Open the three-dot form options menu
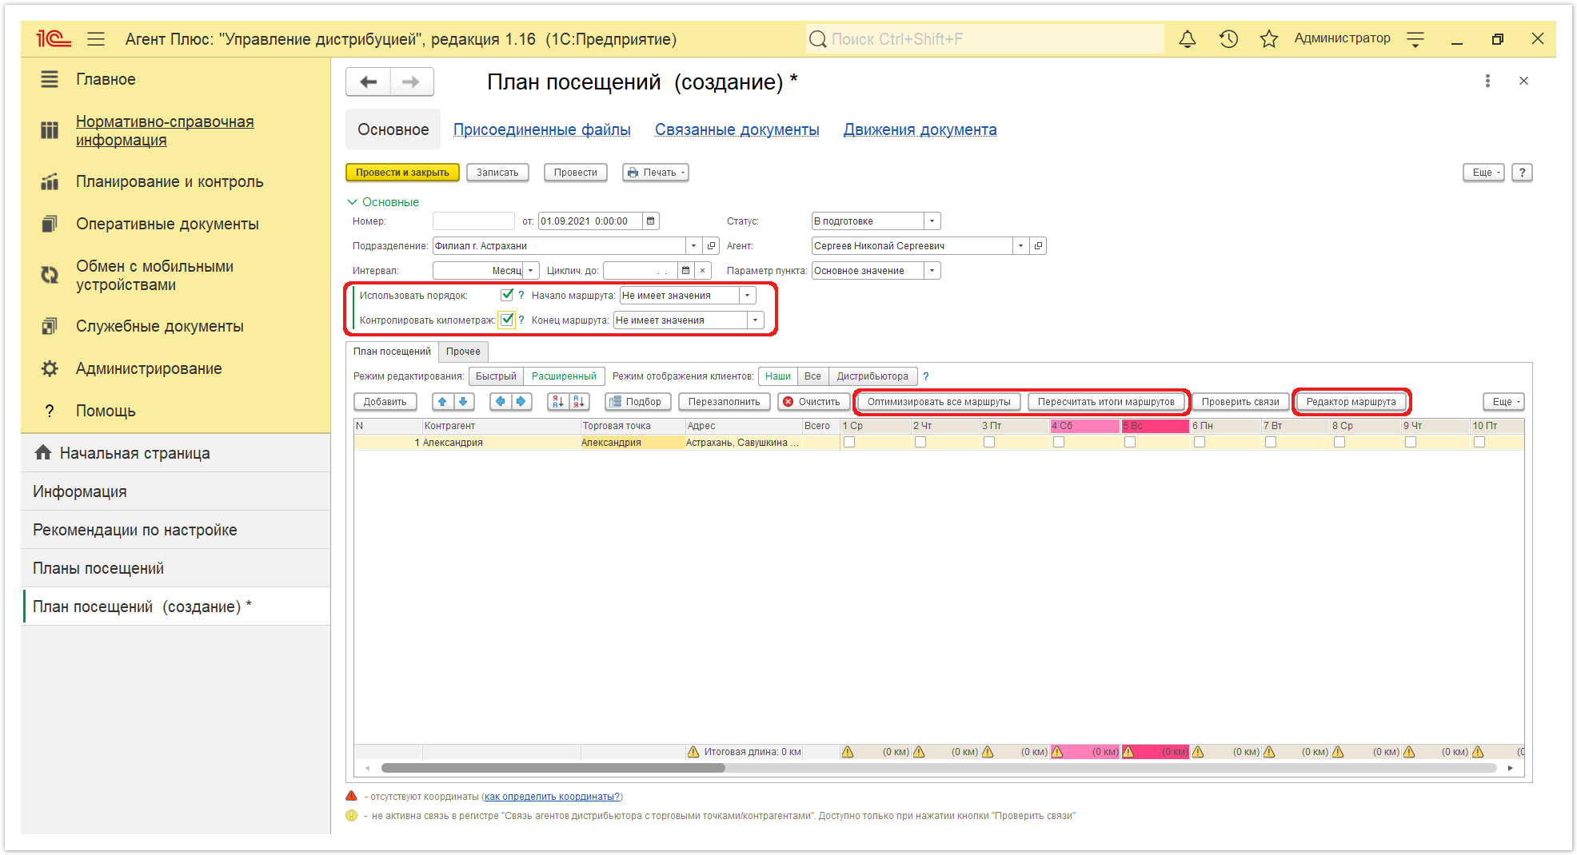The image size is (1577, 855). 1487,81
